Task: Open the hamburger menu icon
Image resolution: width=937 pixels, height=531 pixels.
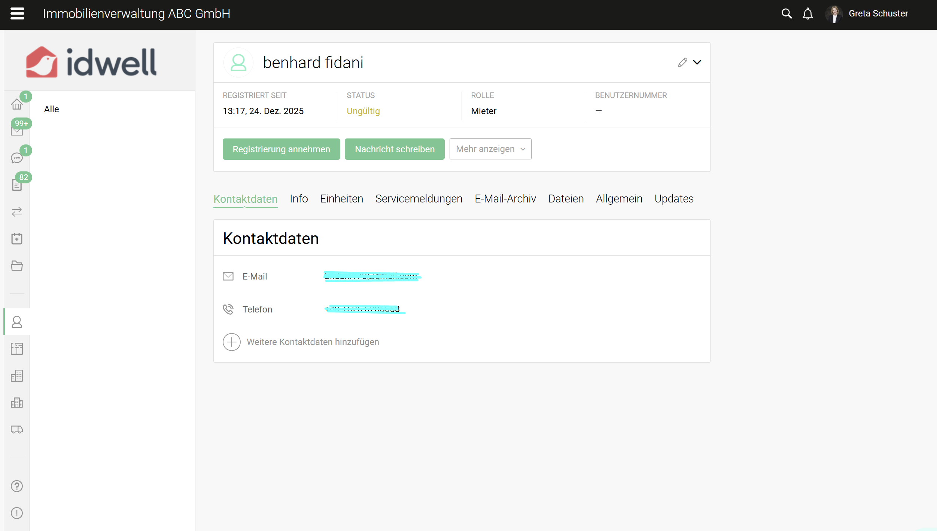Action: [x=17, y=13]
